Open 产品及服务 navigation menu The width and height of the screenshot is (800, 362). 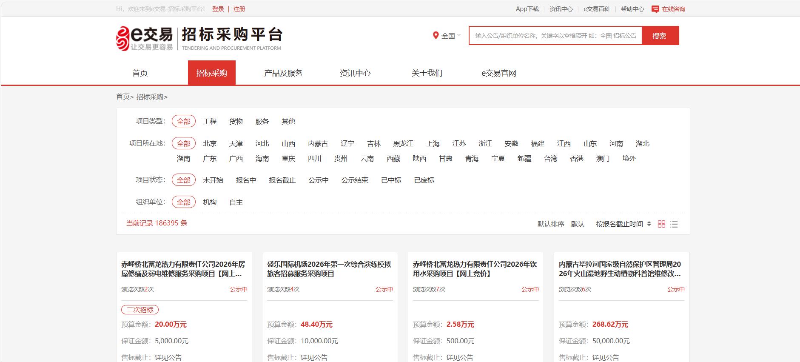[283, 73]
